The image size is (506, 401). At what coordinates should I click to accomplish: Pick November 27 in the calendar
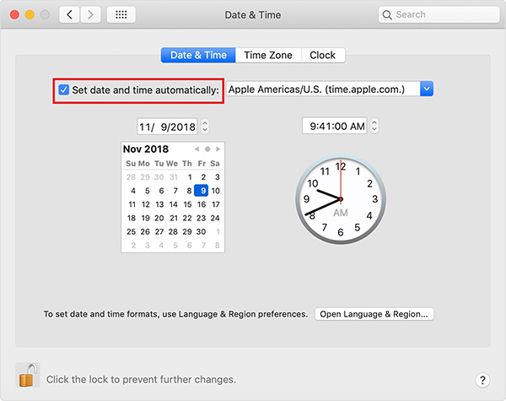click(x=159, y=231)
